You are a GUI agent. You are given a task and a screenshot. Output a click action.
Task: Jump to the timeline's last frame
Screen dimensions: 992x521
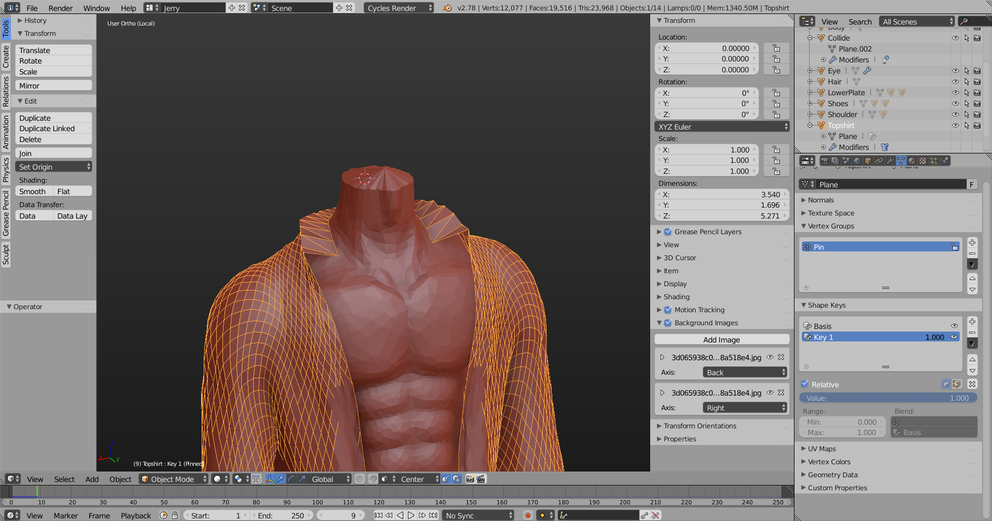(433, 515)
